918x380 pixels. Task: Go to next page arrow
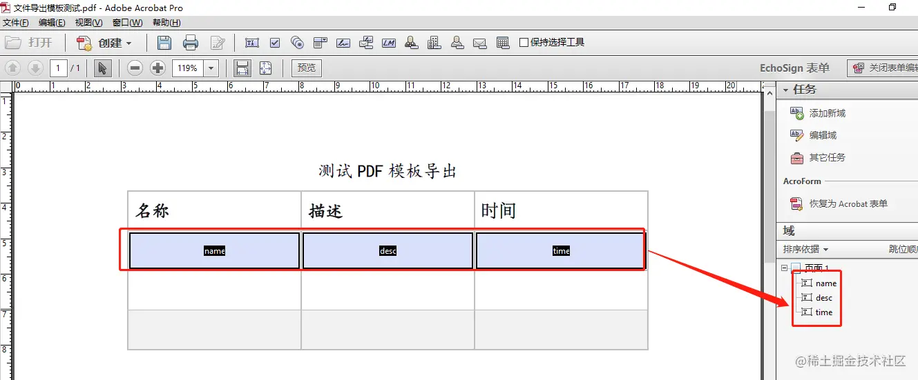(x=35, y=68)
